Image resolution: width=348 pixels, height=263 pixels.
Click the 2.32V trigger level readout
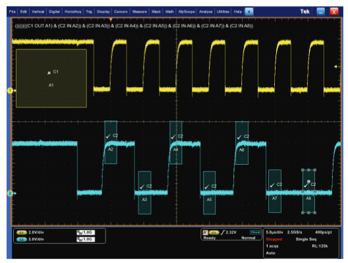coord(231,232)
